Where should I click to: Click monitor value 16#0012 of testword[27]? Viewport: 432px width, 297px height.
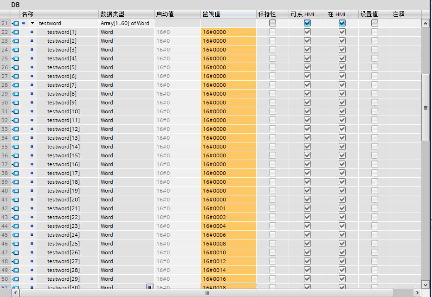click(x=228, y=261)
